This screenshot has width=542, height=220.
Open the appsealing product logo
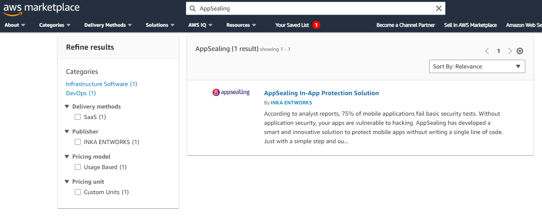click(231, 92)
